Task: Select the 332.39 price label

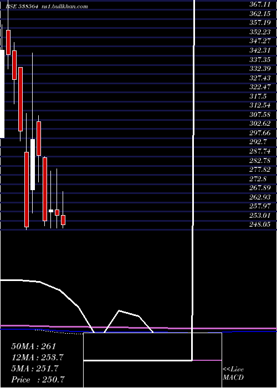Action: pyautogui.click(x=260, y=69)
